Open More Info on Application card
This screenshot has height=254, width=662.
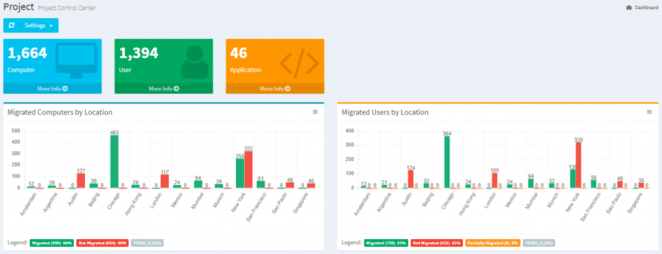click(275, 89)
